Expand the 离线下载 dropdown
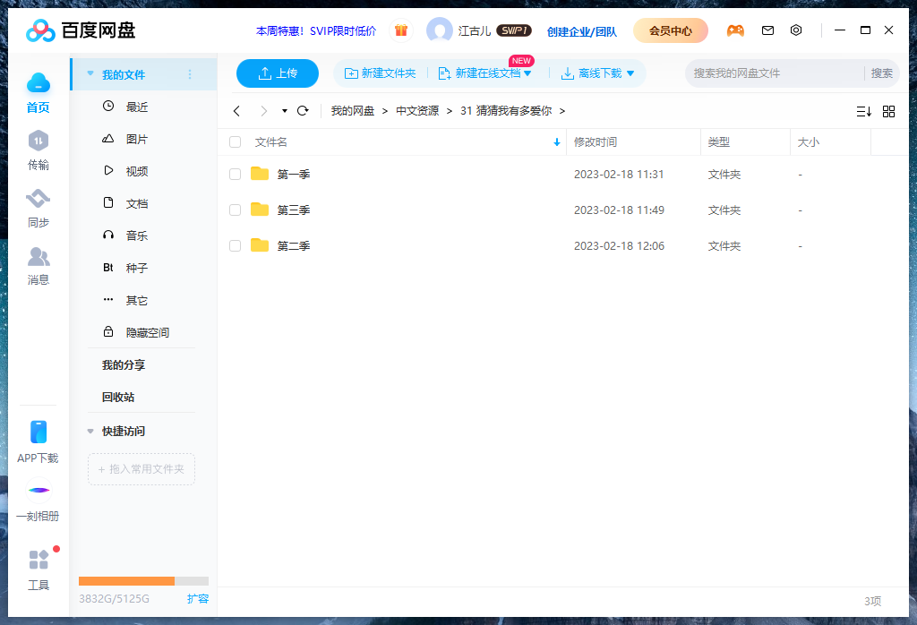This screenshot has height=625, width=917. point(630,73)
